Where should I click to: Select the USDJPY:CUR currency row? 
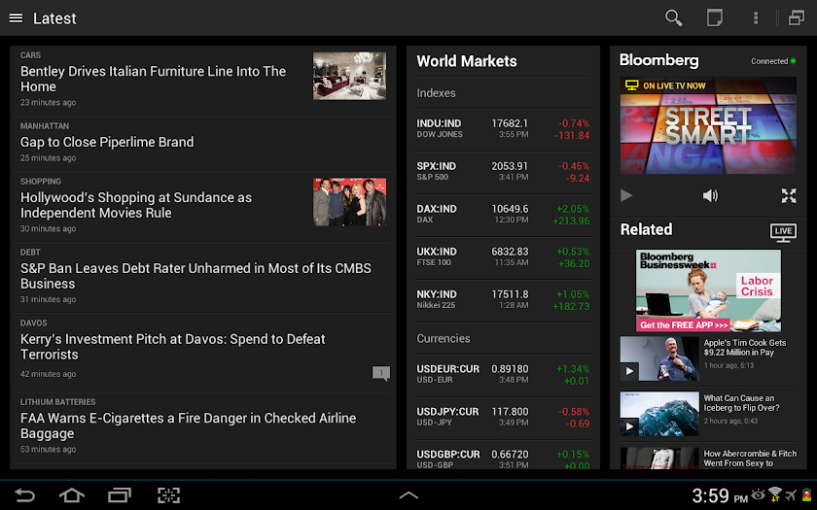coord(503,418)
